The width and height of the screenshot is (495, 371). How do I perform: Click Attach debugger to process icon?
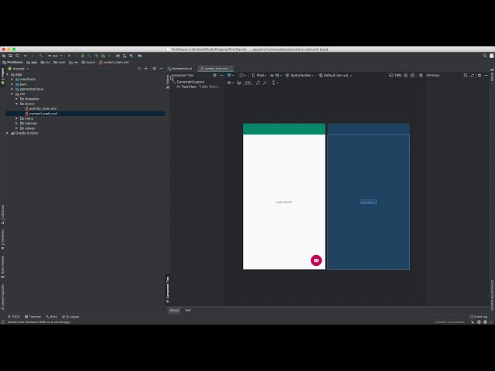(x=103, y=56)
